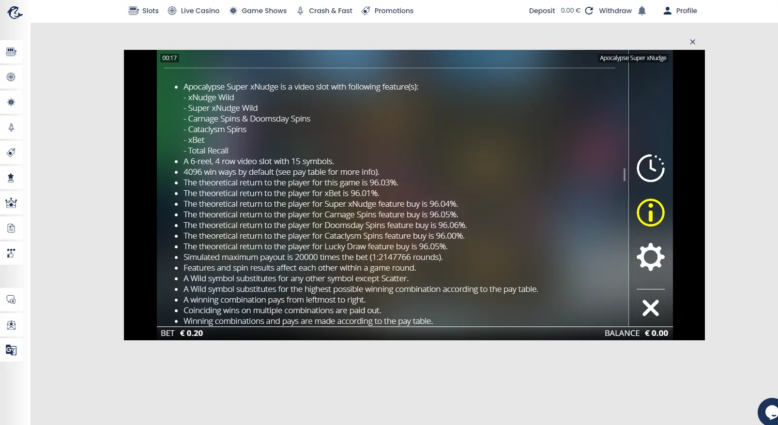Click the 'Doomsday Spins feature buy is 96.06%' line
Image resolution: width=778 pixels, height=425 pixels.
(325, 225)
